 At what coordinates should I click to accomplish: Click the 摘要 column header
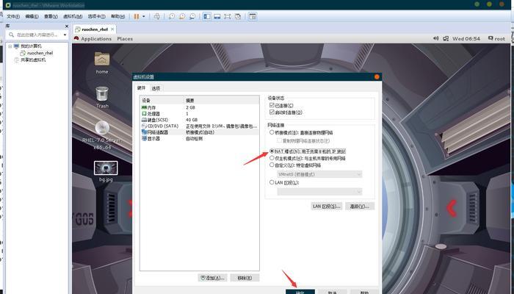tap(222, 101)
